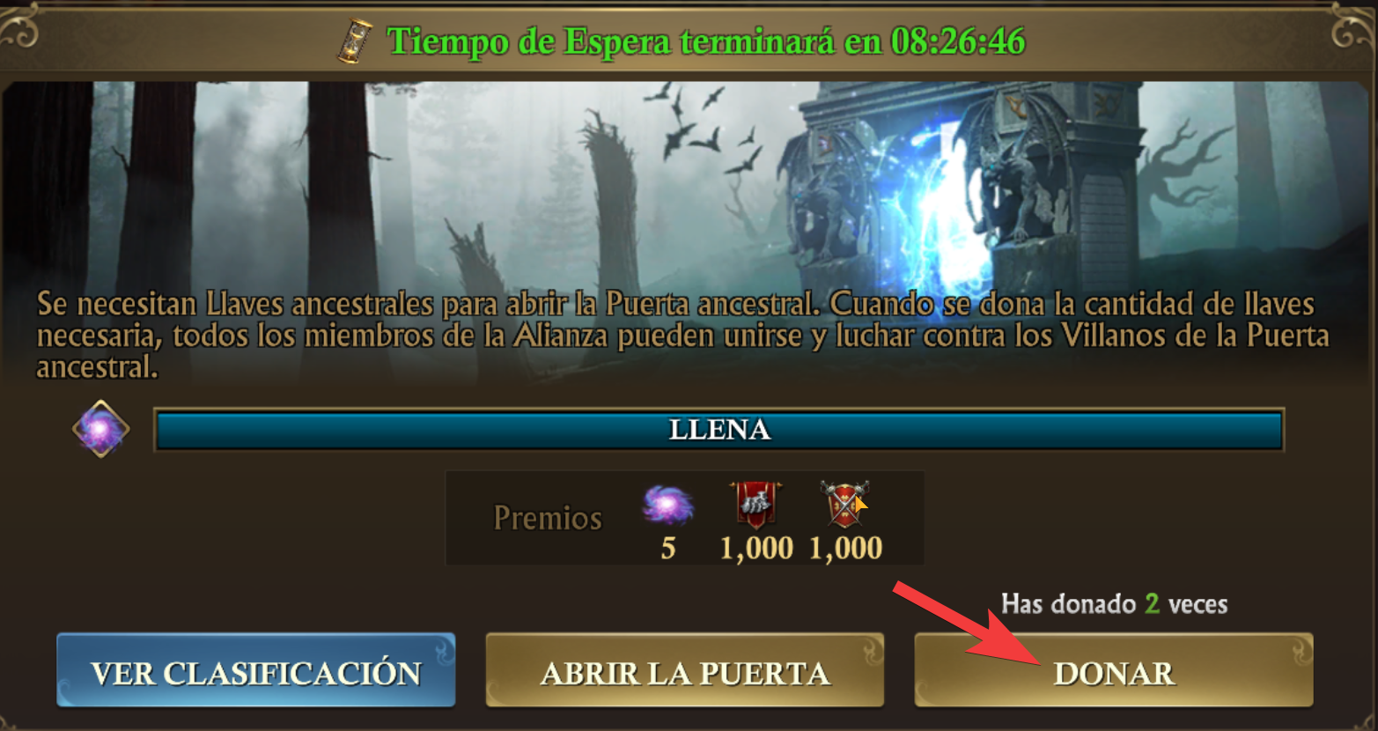Click the 1,000 amount under the swords shield

tap(845, 548)
